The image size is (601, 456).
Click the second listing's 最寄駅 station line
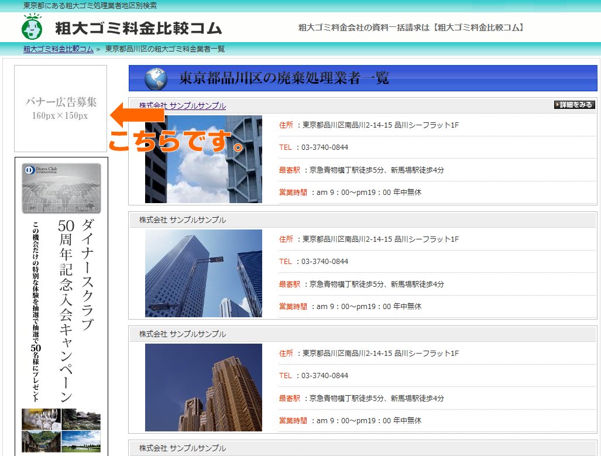tap(362, 284)
